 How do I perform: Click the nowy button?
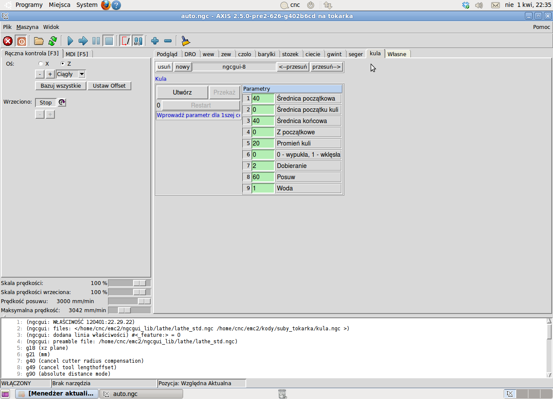click(x=183, y=67)
